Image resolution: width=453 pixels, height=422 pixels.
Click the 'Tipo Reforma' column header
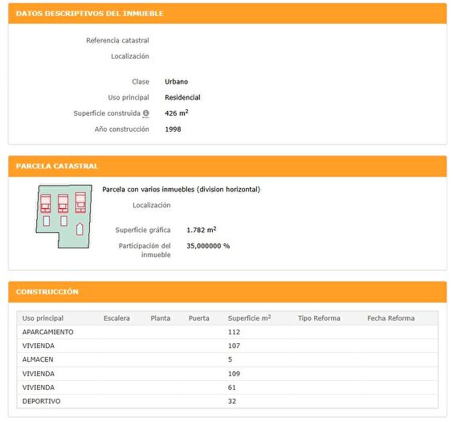(x=319, y=318)
